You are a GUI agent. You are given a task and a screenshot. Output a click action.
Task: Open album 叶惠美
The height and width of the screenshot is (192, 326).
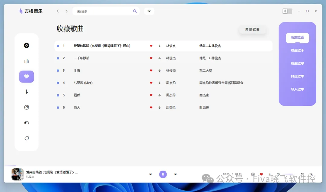click(x=204, y=107)
